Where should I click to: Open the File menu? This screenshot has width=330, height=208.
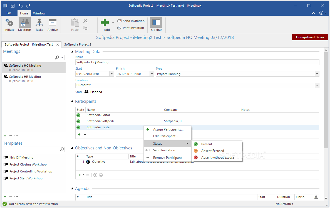tap(9, 13)
